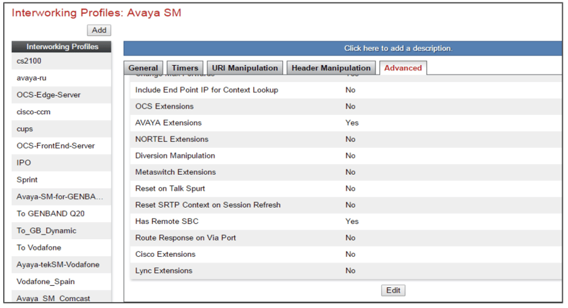
Task: Click the No value for Diversion Manipulation
Action: pyautogui.click(x=350, y=156)
